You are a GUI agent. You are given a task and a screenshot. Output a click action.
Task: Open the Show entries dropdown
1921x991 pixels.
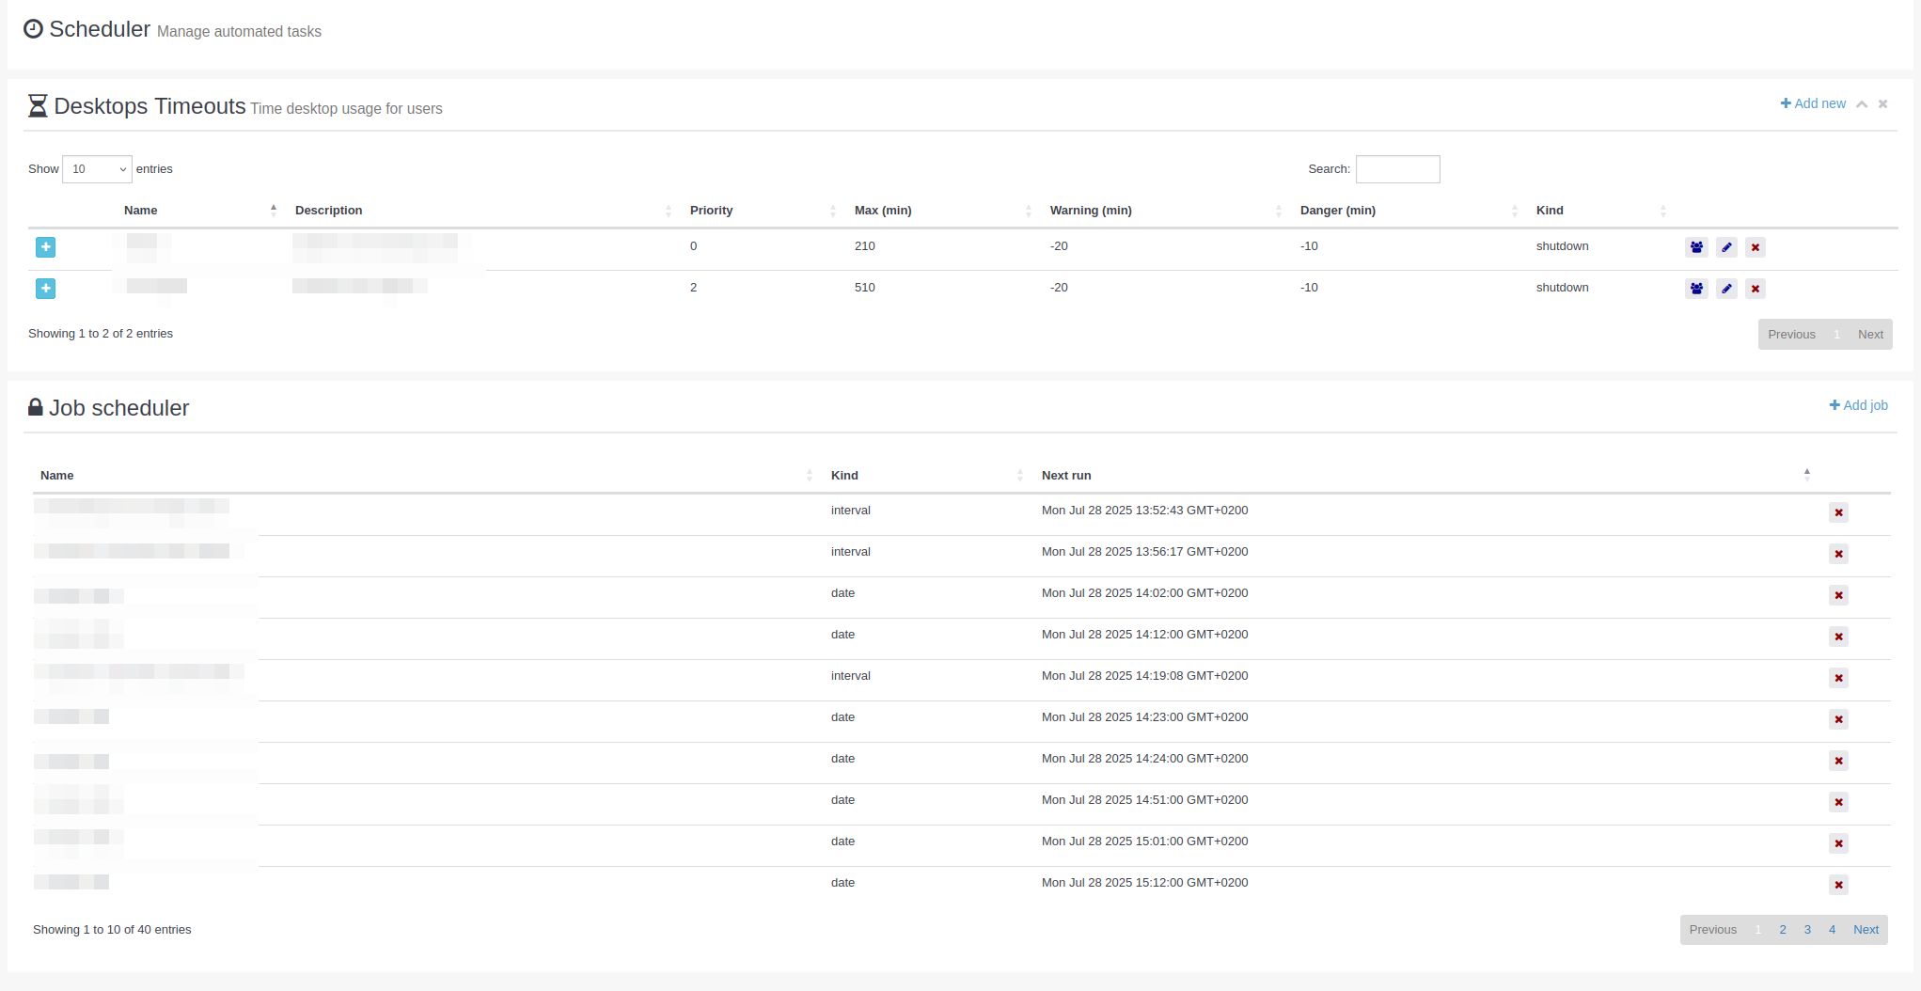[x=97, y=169]
